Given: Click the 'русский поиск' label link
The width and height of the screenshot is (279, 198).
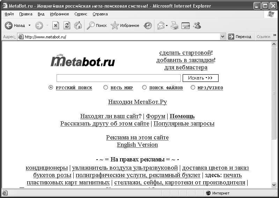Looking at the screenshot, I should tap(74, 88).
